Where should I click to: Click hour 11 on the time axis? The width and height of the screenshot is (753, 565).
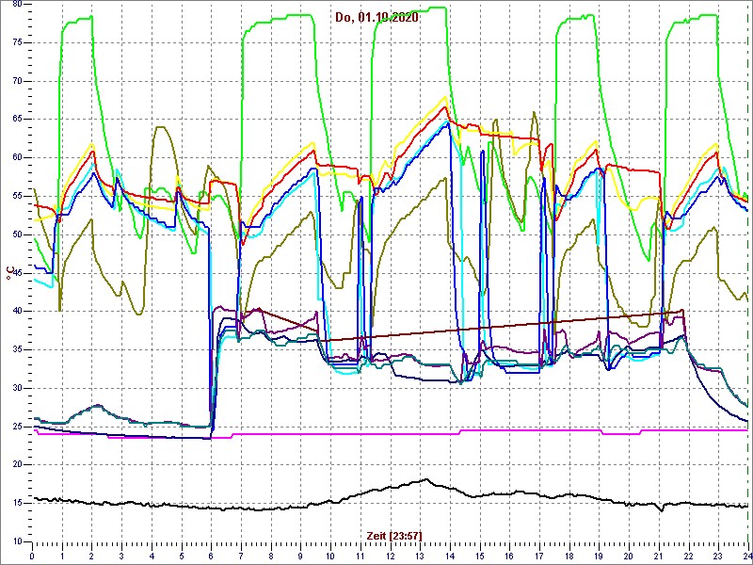[x=360, y=556]
